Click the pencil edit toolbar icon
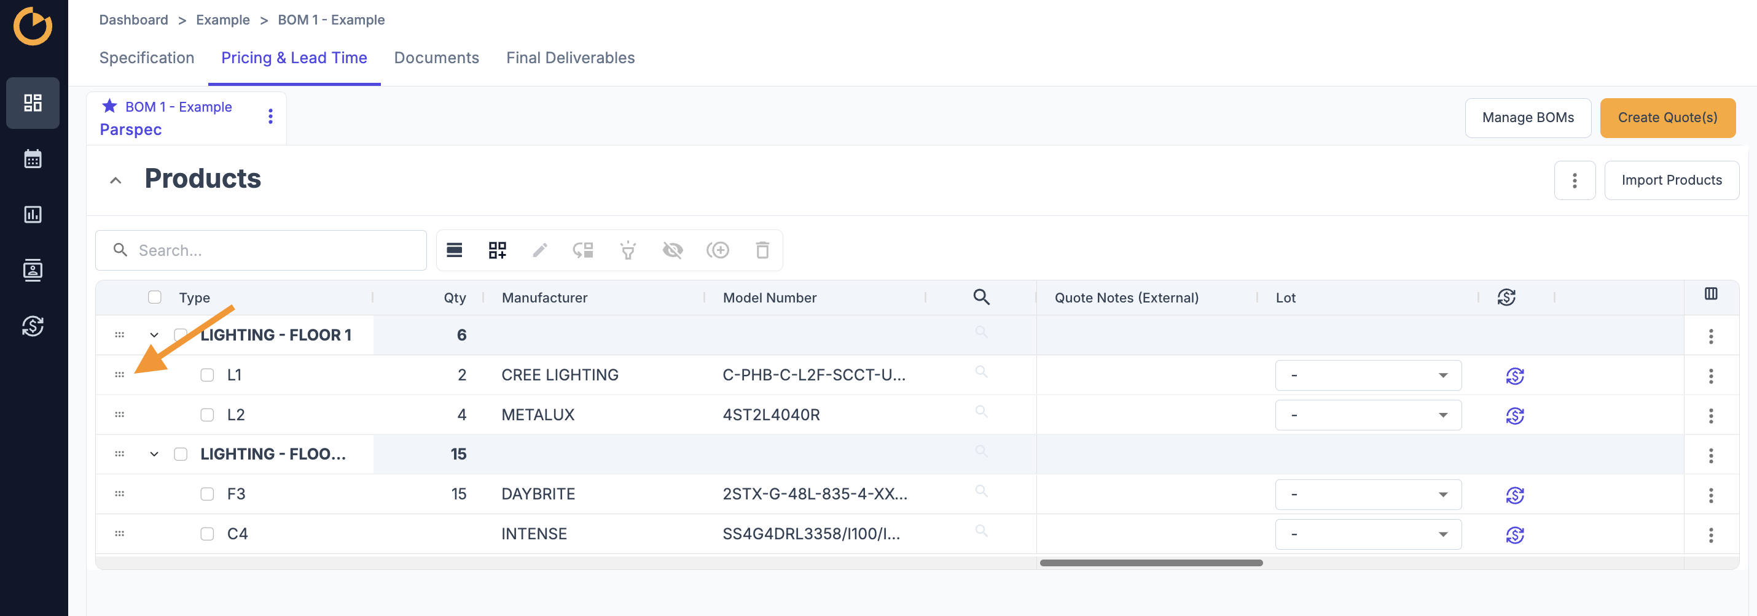This screenshot has width=1757, height=616. pyautogui.click(x=539, y=250)
